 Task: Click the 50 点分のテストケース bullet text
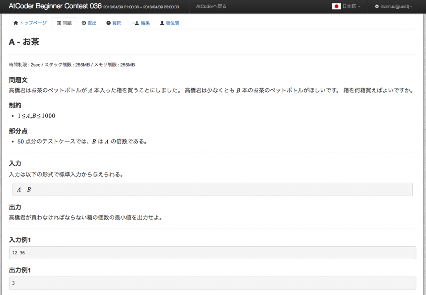click(83, 141)
